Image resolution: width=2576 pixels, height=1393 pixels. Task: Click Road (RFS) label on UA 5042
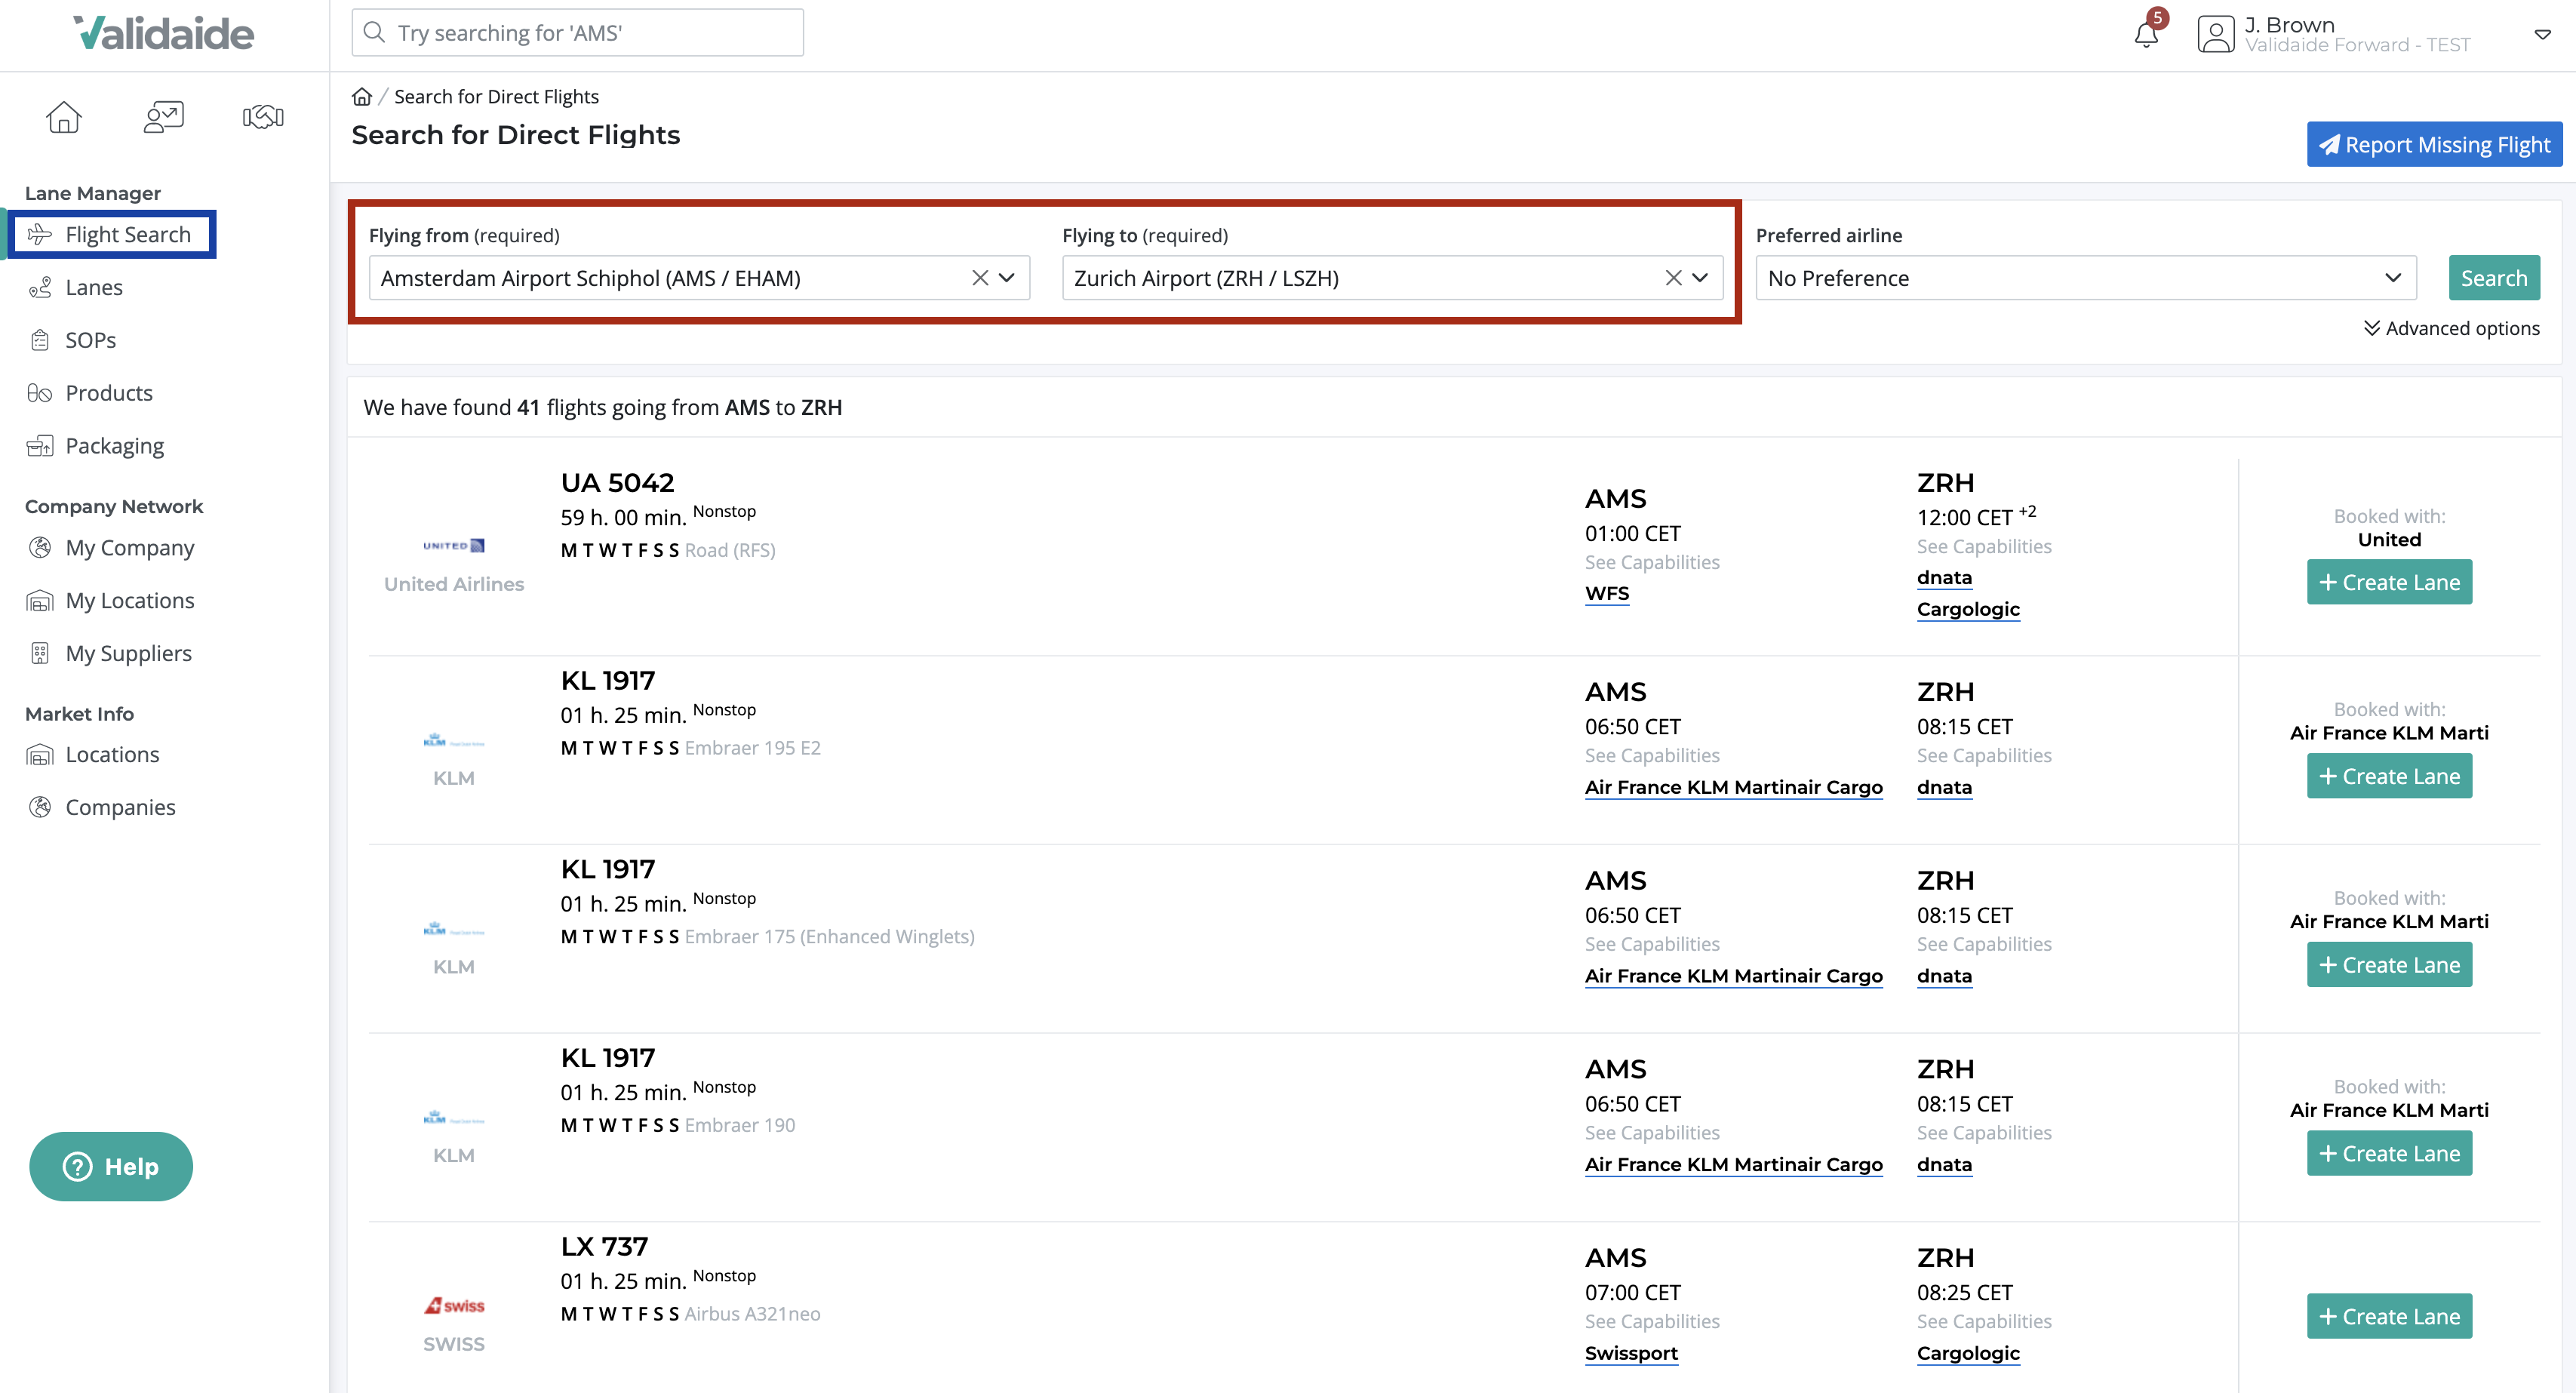(x=730, y=550)
